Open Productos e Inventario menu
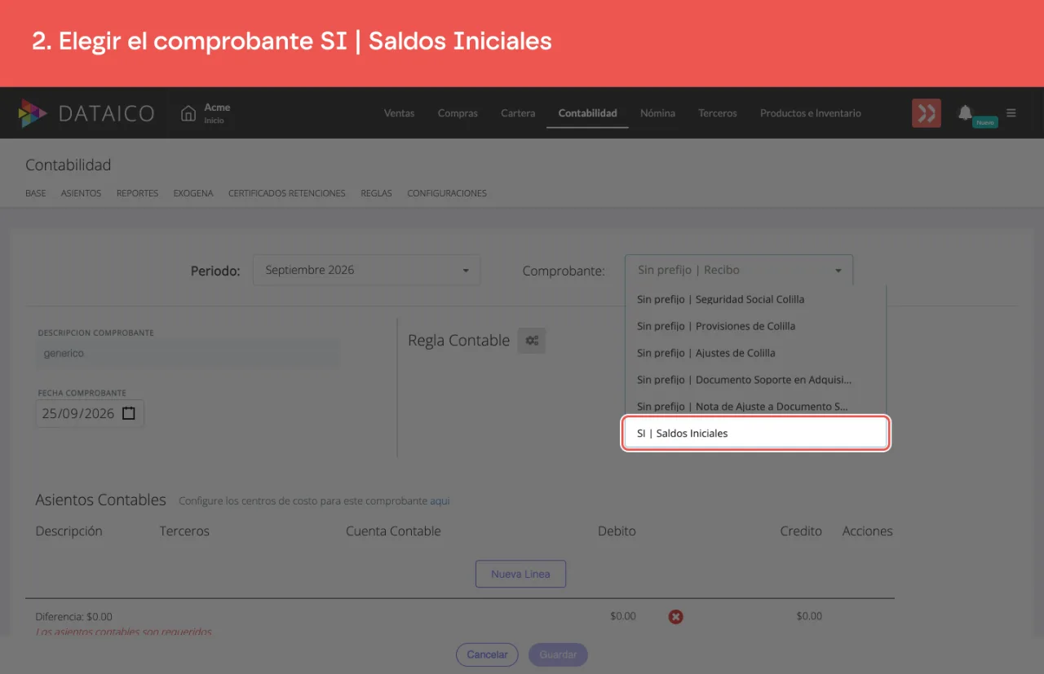The height and width of the screenshot is (674, 1044). tap(811, 113)
